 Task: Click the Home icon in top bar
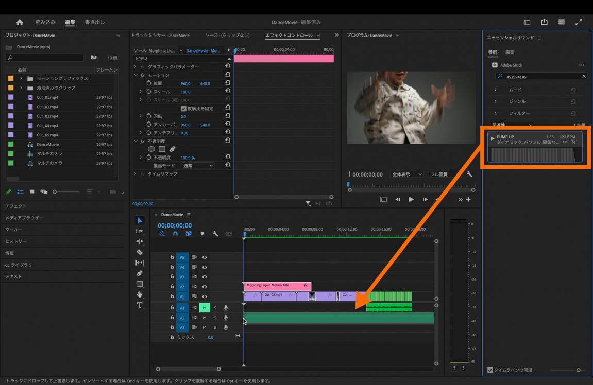pyautogui.click(x=20, y=22)
